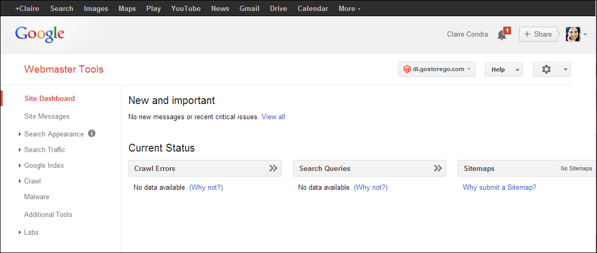The width and height of the screenshot is (597, 253).
Task: Open YouTube from the top bar
Action: [186, 8]
